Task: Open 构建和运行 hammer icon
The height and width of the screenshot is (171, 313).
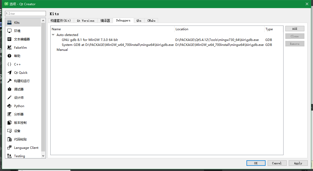Action: [9, 81]
